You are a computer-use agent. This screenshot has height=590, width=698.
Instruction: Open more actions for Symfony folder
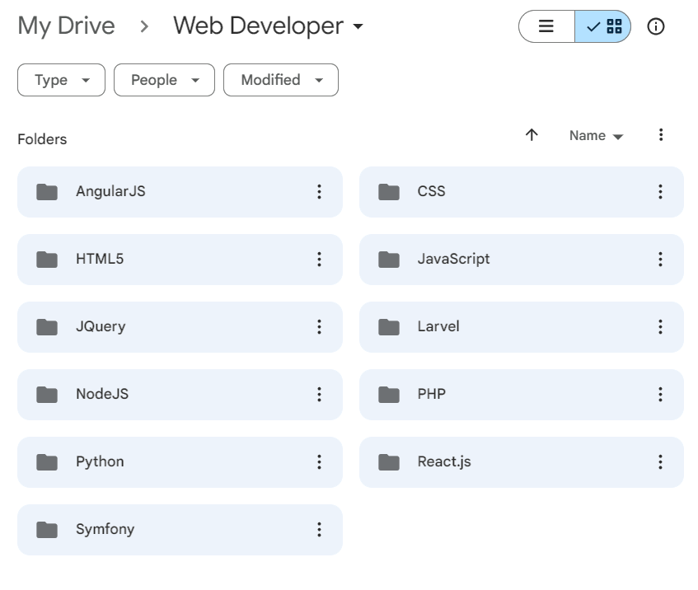tap(319, 530)
